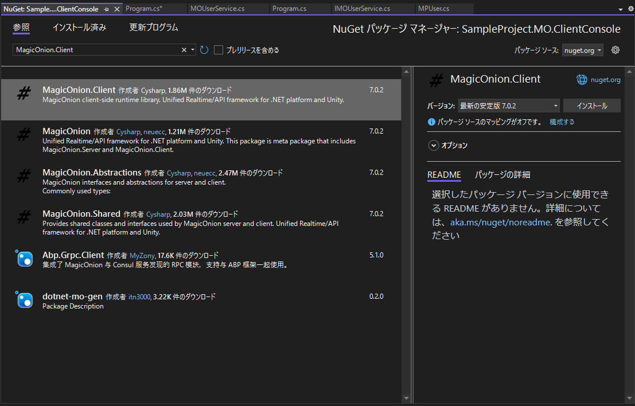Click the MagicOnion.Client package hash icon
The height and width of the screenshot is (406, 635).
click(x=24, y=93)
